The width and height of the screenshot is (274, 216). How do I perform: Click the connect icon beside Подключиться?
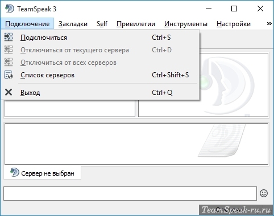(x=9, y=37)
